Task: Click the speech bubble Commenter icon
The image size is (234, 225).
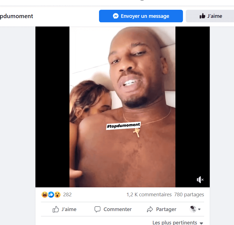Action: (97, 209)
